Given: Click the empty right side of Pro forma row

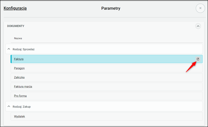Looking at the screenshot, I should point(152,96).
